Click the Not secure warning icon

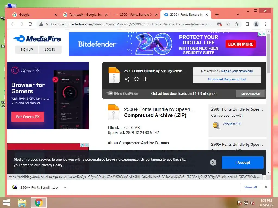point(41,24)
